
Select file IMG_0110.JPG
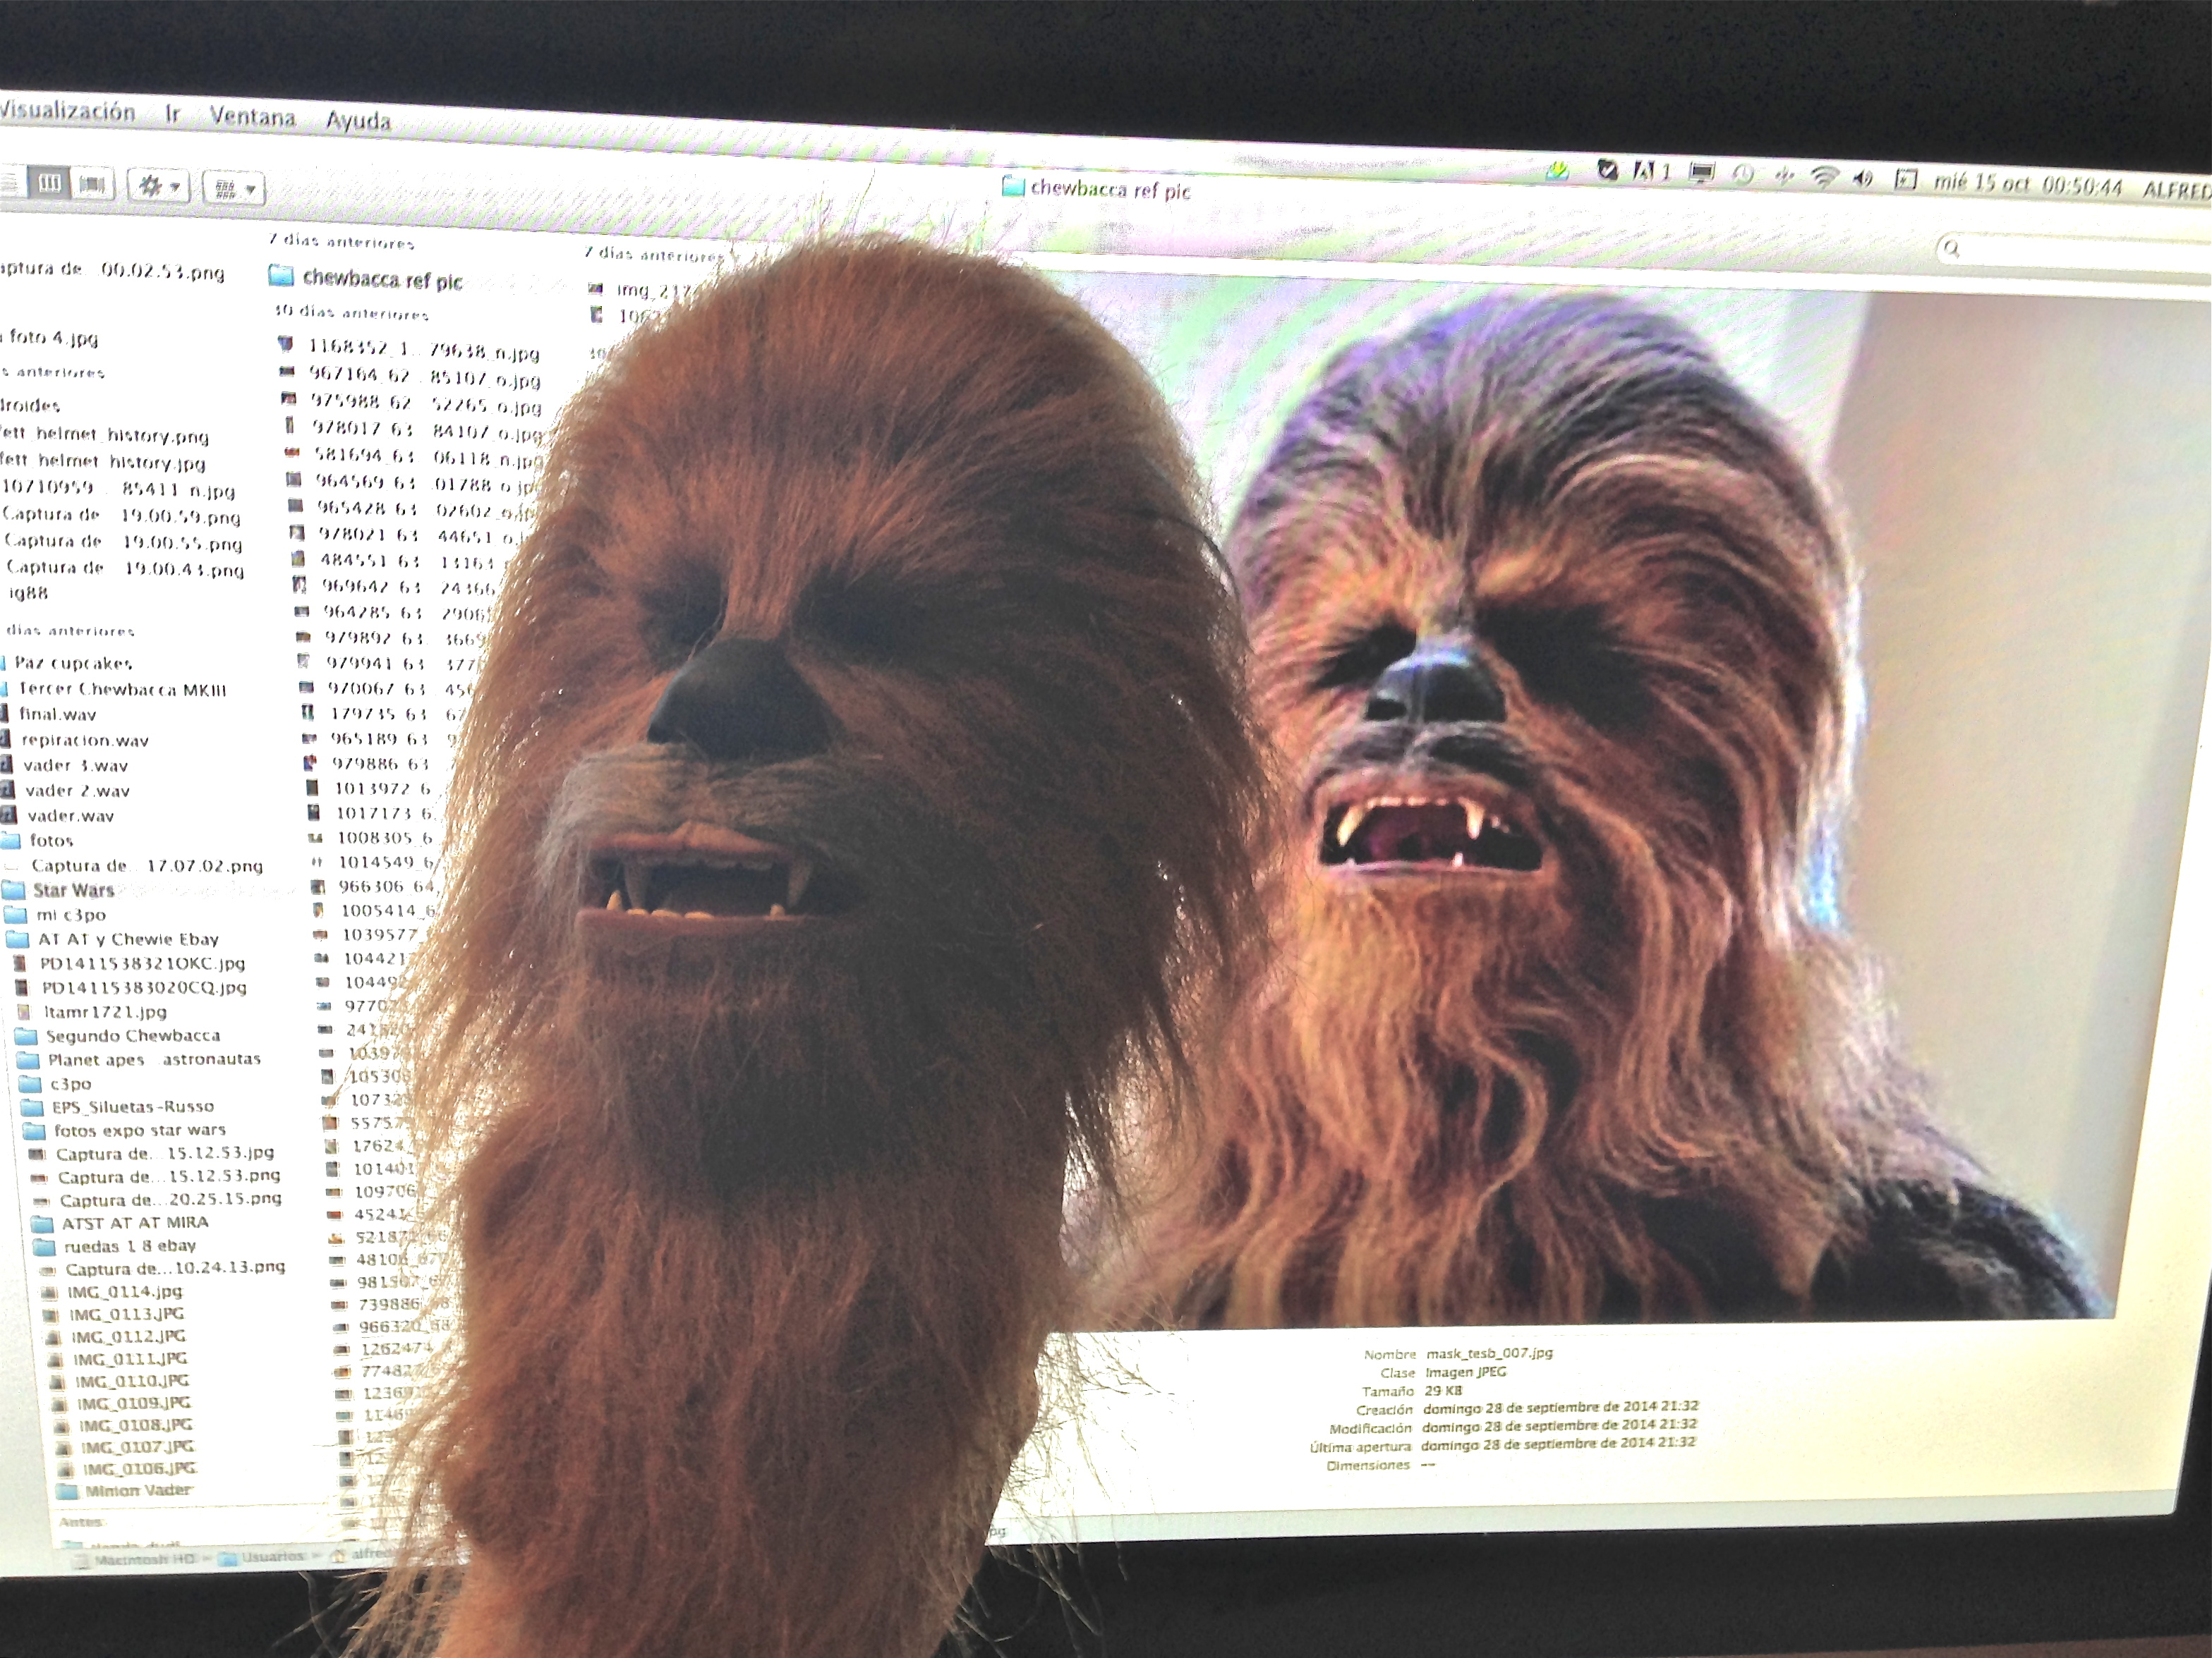(119, 1381)
